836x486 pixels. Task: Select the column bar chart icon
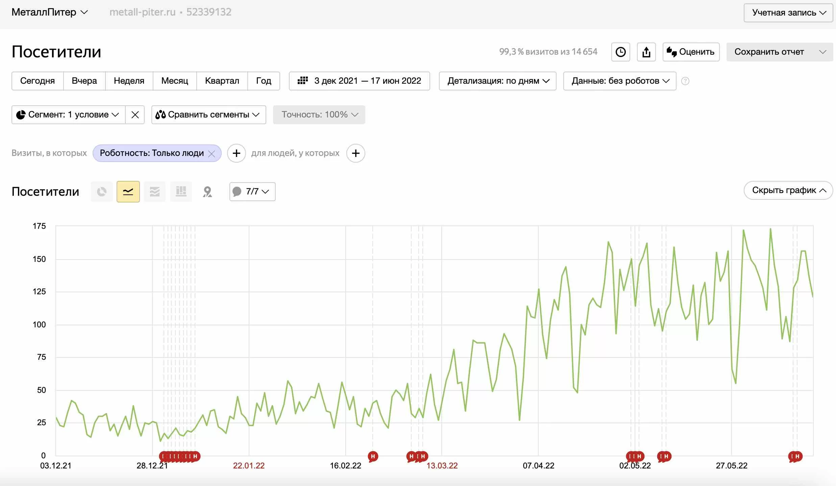[x=181, y=192]
